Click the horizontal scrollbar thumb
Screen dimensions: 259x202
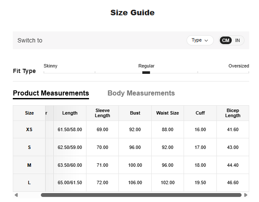coord(141,195)
